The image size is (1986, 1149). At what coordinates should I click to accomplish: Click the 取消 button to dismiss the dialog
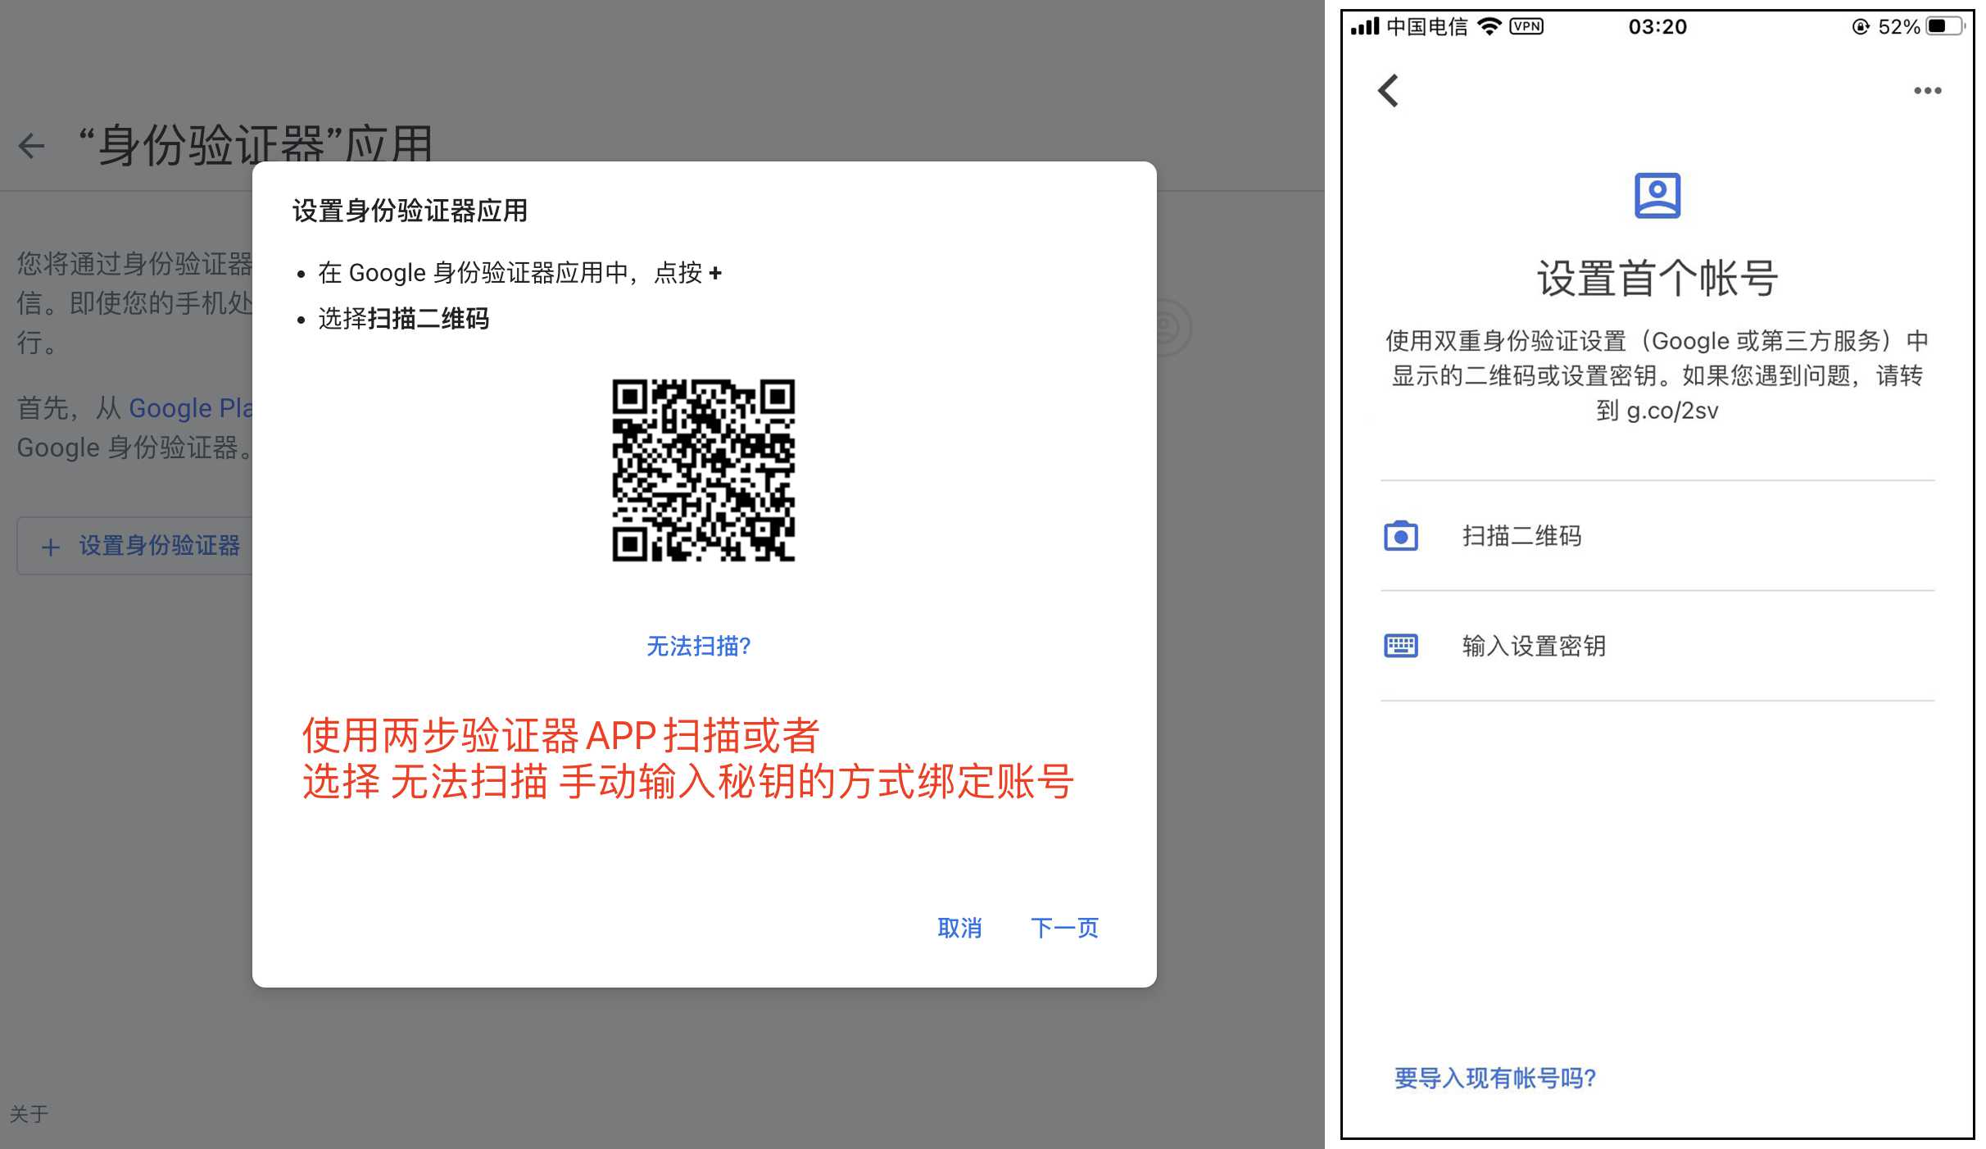tap(959, 927)
